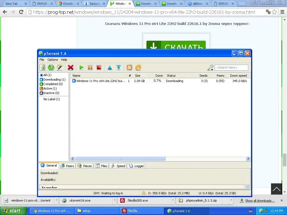Open dropdown for utorrent16.exe download
The image size is (287, 215).
pyautogui.click(x=115, y=200)
